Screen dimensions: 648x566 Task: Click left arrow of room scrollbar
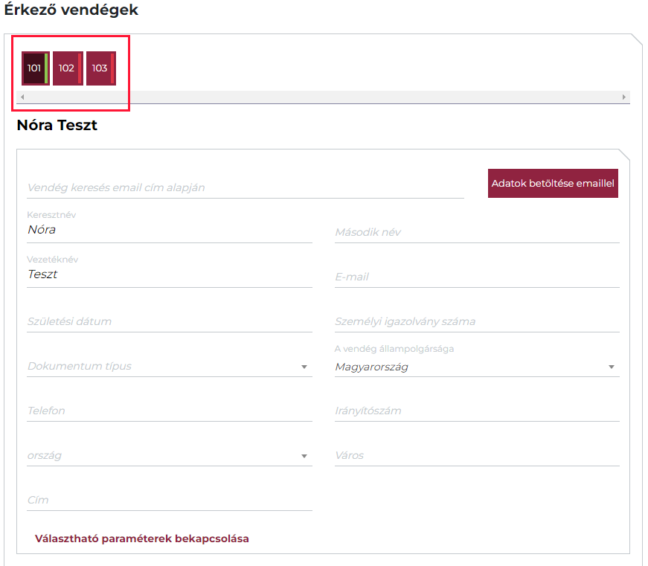(x=22, y=97)
